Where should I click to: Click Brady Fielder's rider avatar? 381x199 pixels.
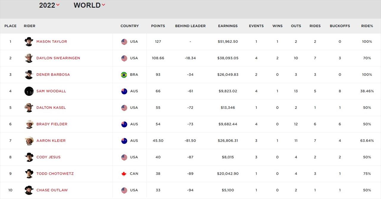point(29,124)
